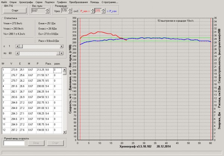Select velocity cell 276.7 in row 2
The width and height of the screenshot is (224, 156).
(x=15, y=75)
